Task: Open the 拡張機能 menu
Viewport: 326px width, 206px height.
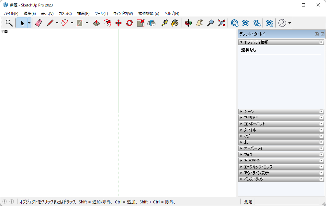Action: [x=149, y=14]
